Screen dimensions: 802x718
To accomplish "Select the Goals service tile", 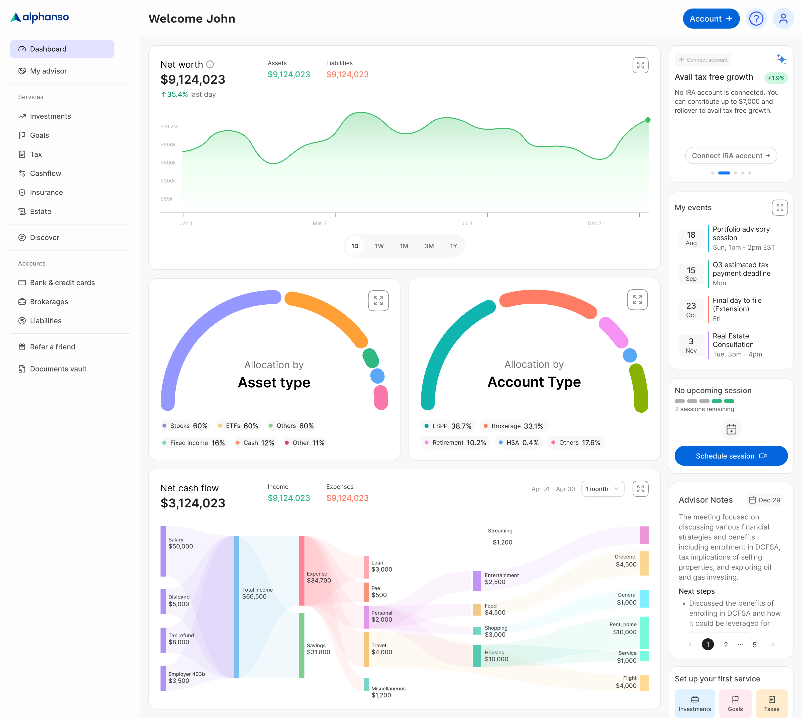I will point(735,703).
